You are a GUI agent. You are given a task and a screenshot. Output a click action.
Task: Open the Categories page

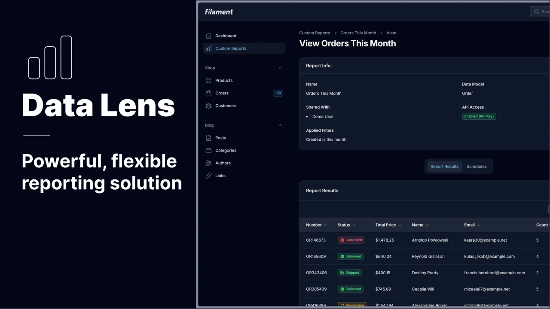226,150
